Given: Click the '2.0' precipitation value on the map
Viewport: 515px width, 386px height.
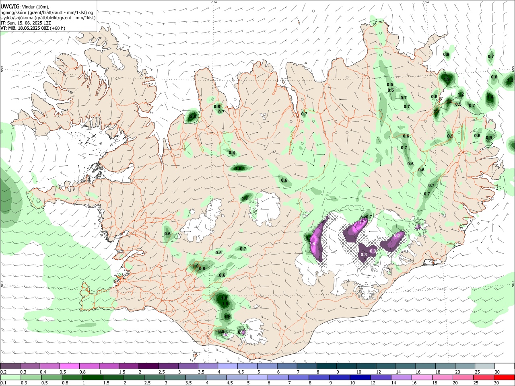Looking at the screenshot, I should (x=193, y=116).
